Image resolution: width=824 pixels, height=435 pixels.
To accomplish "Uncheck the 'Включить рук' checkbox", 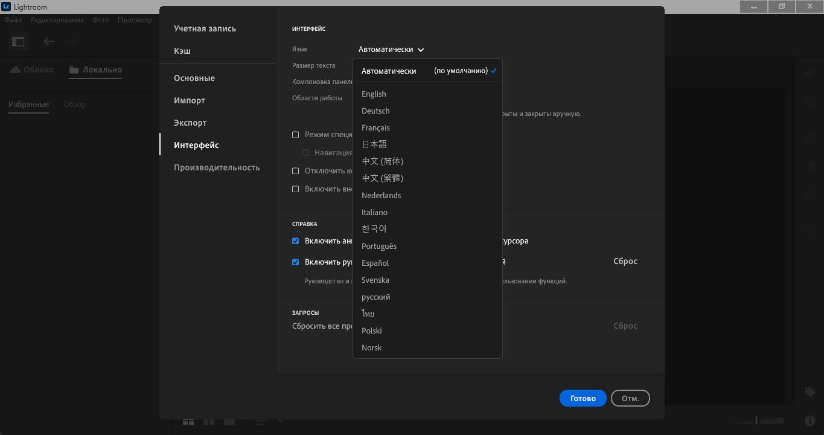I will pos(296,262).
